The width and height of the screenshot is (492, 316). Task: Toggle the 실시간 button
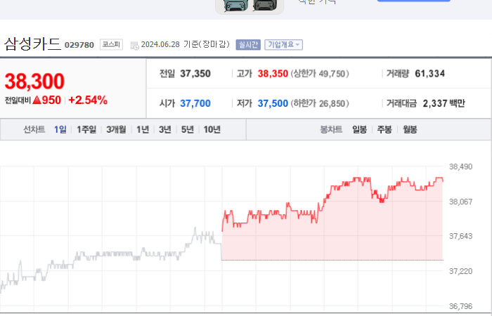pyautogui.click(x=248, y=45)
